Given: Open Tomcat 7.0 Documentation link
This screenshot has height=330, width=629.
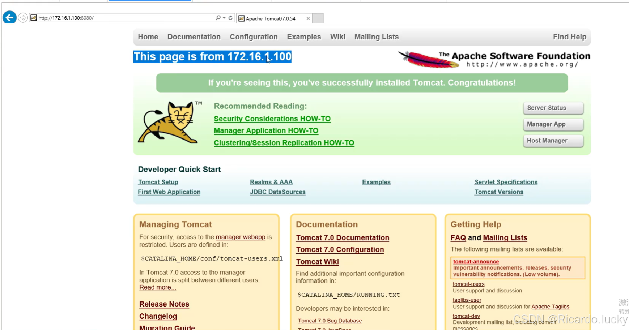Looking at the screenshot, I should (343, 238).
